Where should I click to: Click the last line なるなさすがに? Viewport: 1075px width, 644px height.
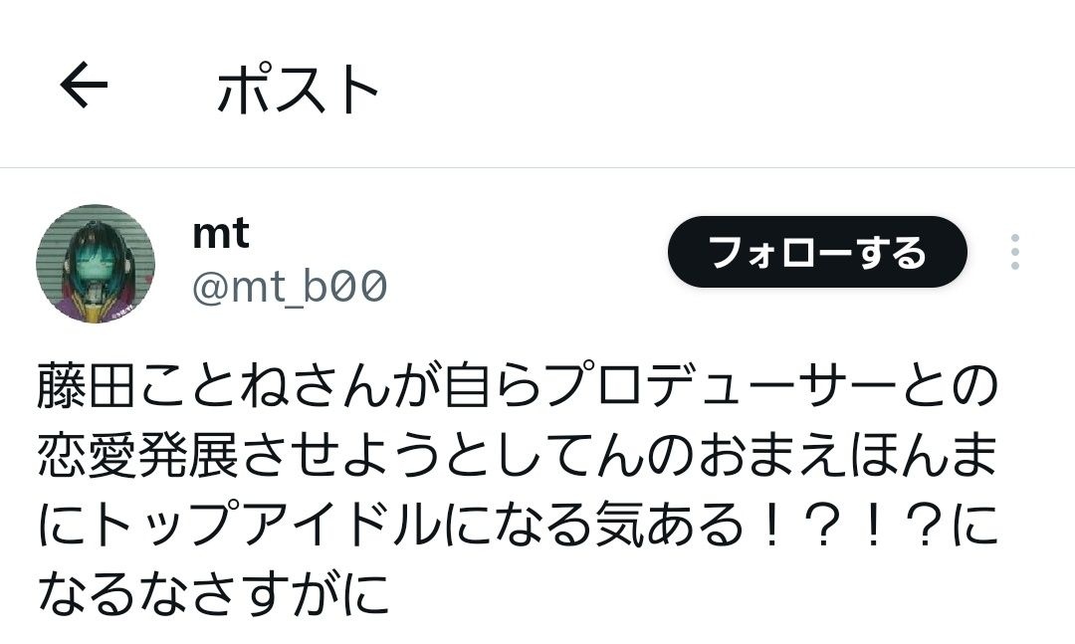[213, 592]
